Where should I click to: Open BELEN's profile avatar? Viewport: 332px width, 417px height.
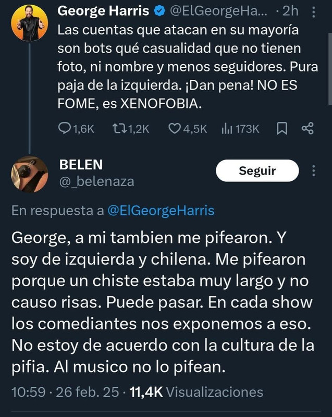point(30,174)
